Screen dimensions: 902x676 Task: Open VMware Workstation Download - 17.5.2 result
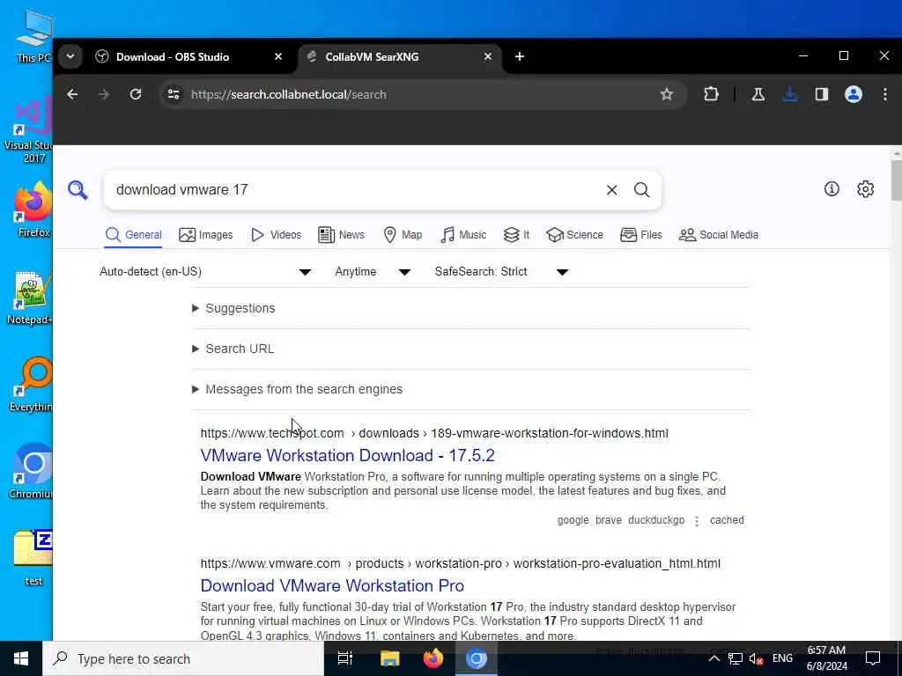click(x=347, y=455)
